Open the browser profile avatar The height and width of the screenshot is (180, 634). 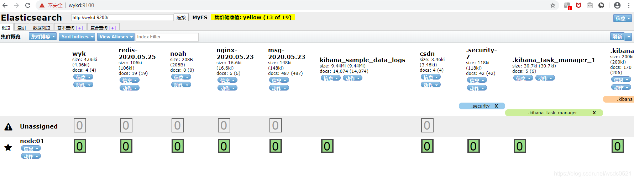[617, 5]
